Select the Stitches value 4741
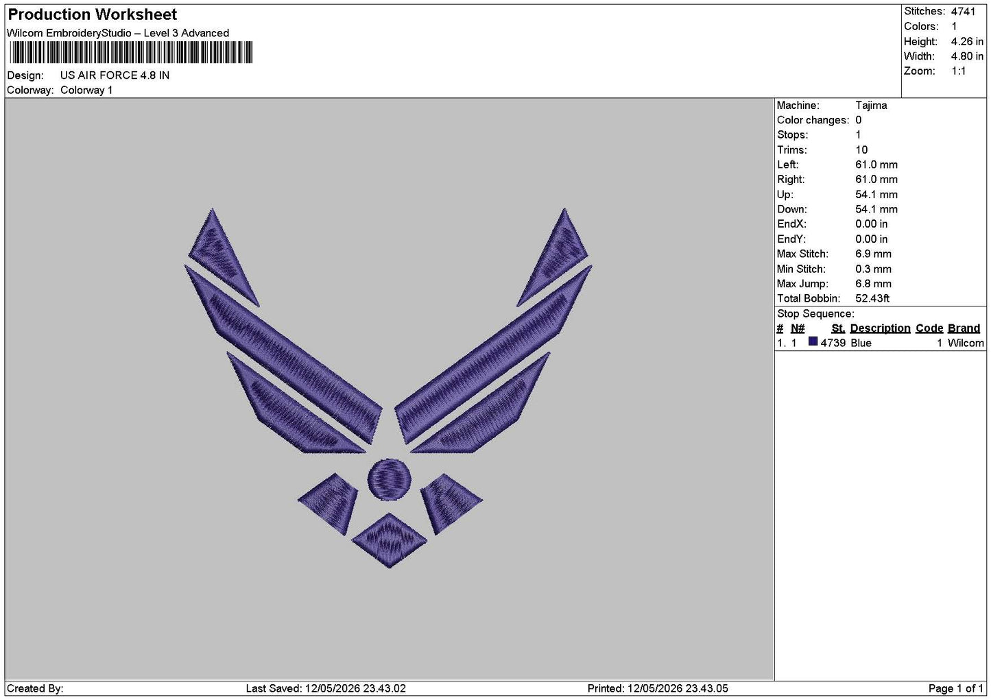Screen dimensions: 991x700 click(x=963, y=12)
